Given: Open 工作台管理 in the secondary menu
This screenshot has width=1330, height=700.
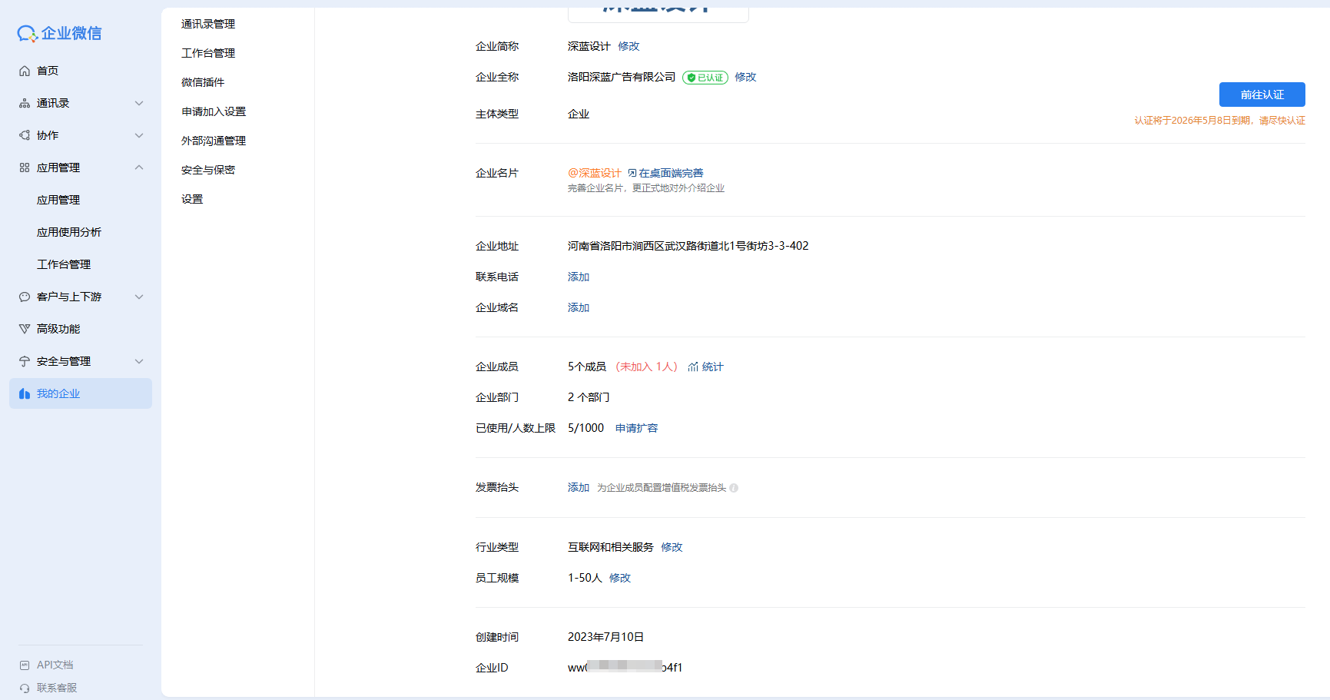Looking at the screenshot, I should [208, 53].
